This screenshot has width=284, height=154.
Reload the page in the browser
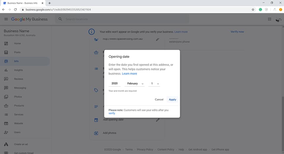pyautogui.click(x=15, y=9)
